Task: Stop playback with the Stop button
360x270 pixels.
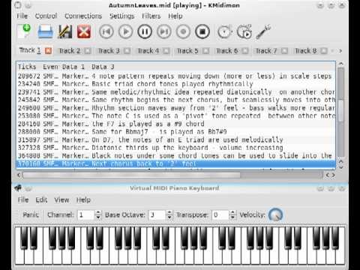Action: [x=202, y=32]
